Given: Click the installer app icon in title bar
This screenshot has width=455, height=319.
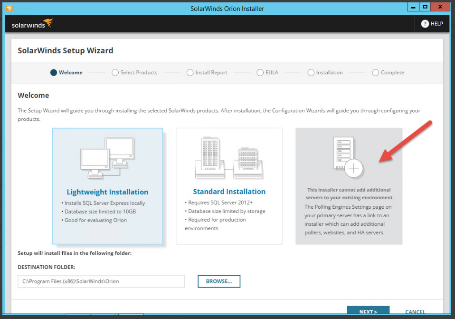Looking at the screenshot, I should click(x=9, y=9).
